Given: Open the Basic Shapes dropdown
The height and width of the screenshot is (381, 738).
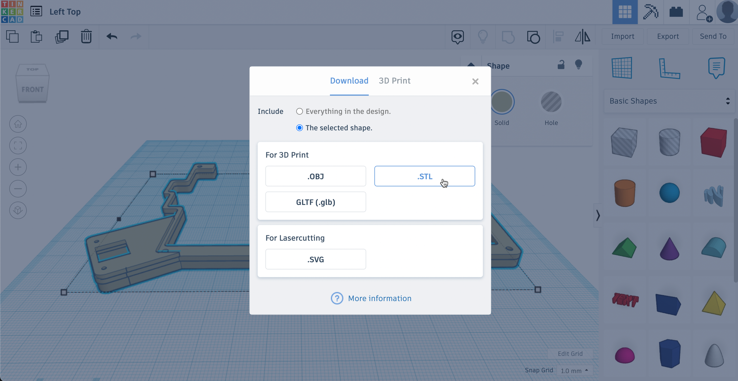Looking at the screenshot, I should pos(669,101).
